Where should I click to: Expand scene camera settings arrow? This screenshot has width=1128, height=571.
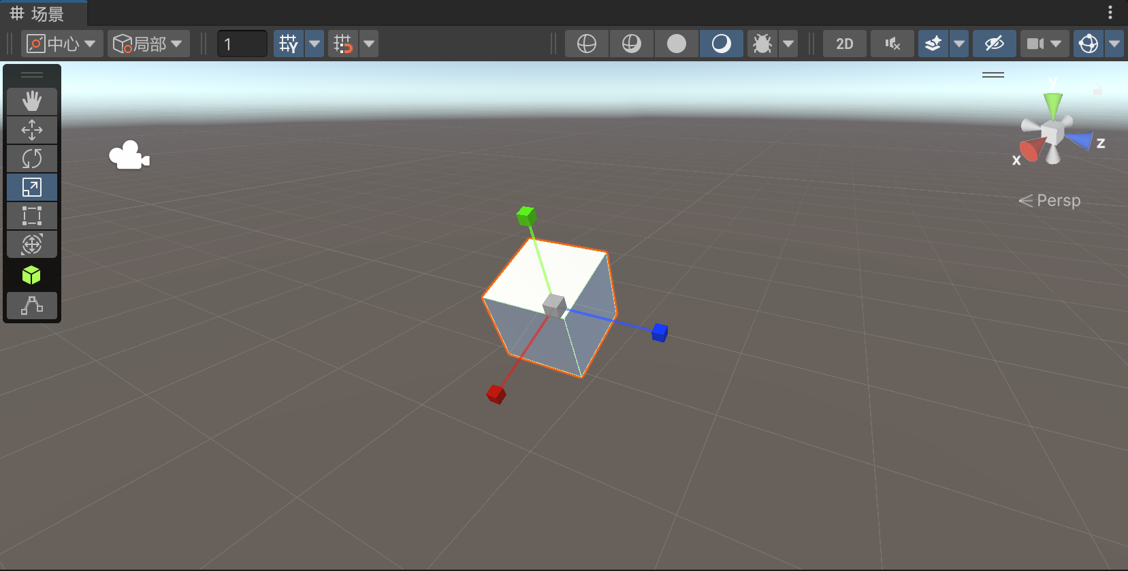[1057, 44]
